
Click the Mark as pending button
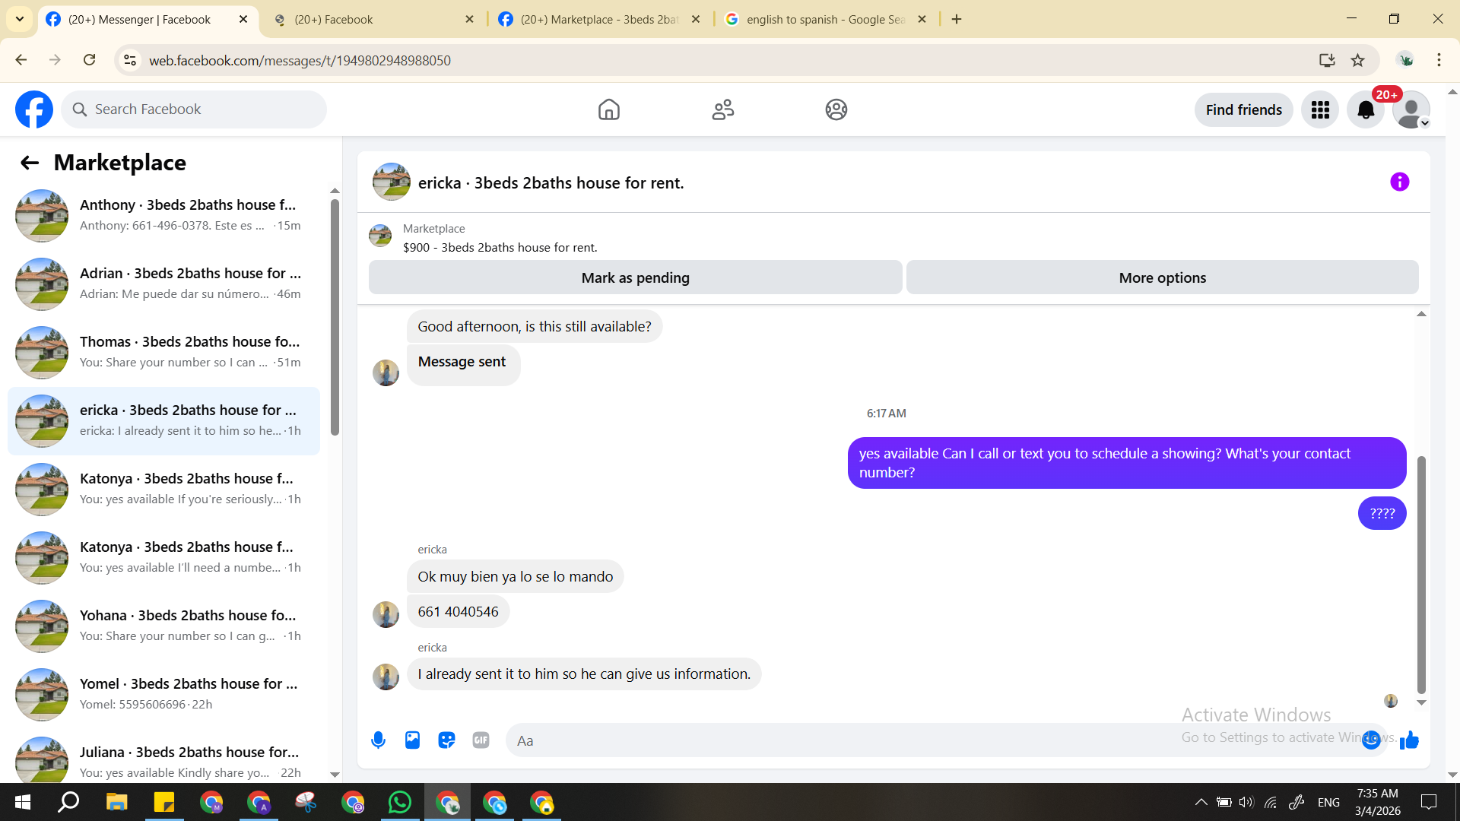click(x=635, y=278)
